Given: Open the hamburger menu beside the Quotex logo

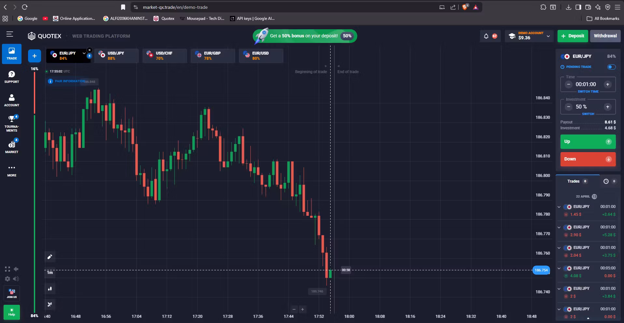Looking at the screenshot, I should pos(10,34).
